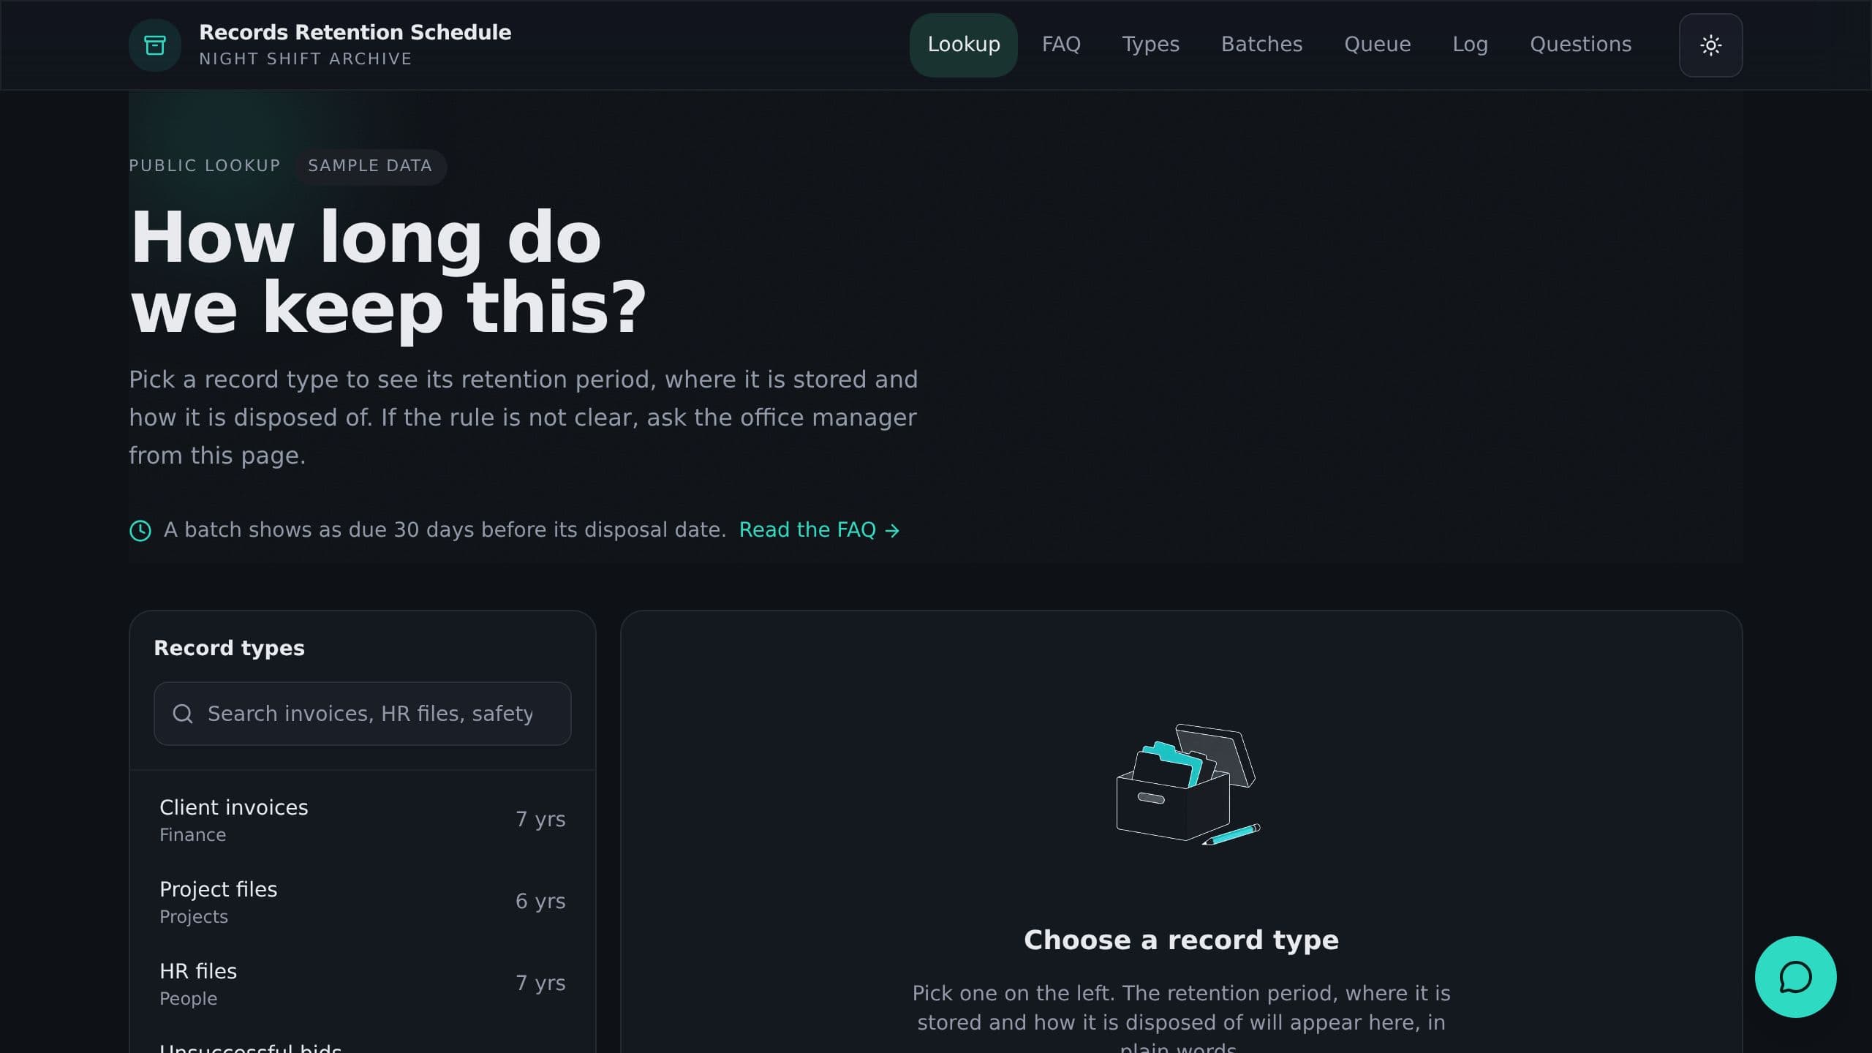Image resolution: width=1872 pixels, height=1053 pixels.
Task: View the Queue tab
Action: [x=1378, y=45]
